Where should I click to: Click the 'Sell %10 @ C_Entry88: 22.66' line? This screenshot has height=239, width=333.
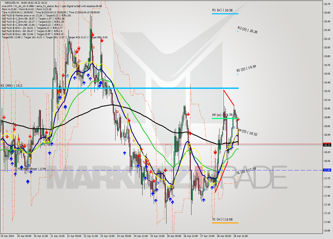pyautogui.click(x=32, y=25)
